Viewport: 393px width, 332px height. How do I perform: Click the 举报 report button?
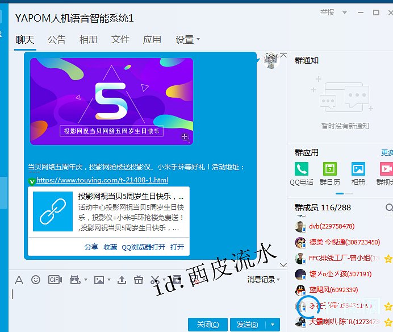click(x=327, y=13)
